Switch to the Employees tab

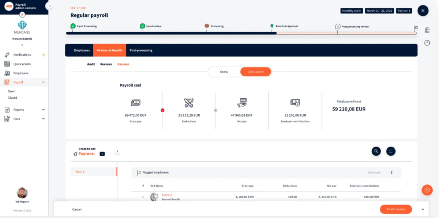tap(82, 50)
